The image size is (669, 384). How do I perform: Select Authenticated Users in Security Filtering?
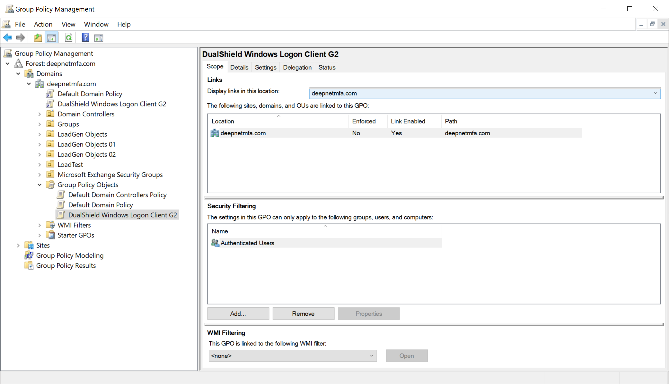247,243
